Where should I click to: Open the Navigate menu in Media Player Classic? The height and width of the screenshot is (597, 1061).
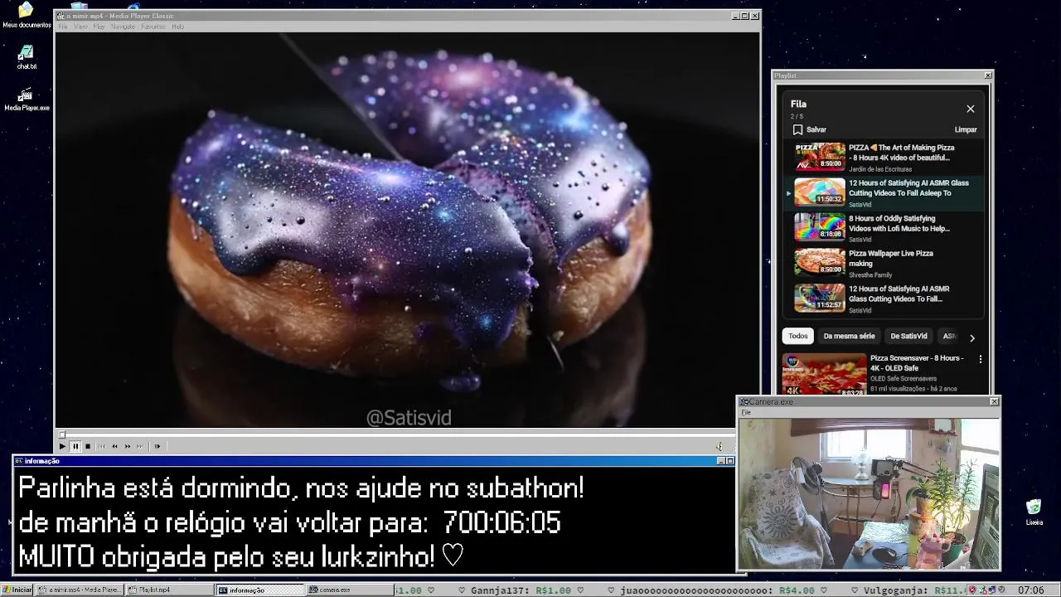tap(123, 27)
